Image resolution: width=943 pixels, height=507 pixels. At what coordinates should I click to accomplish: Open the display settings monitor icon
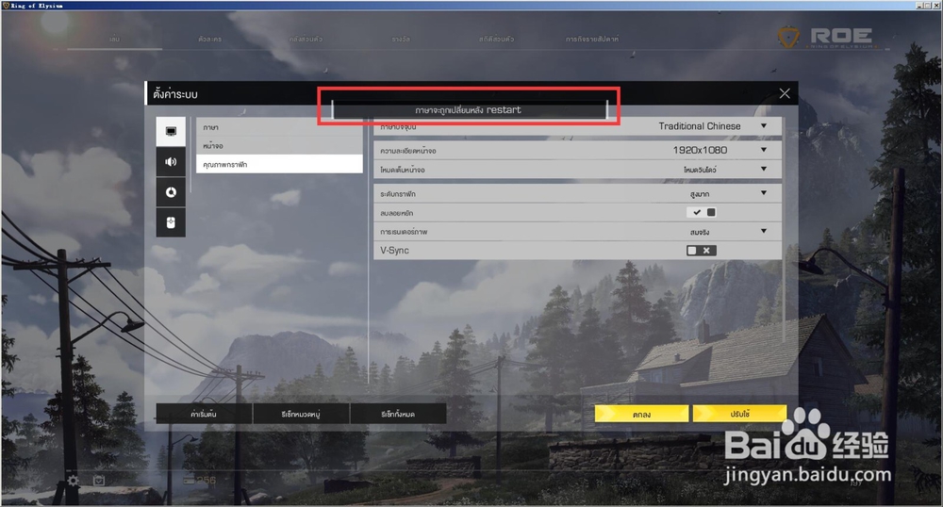[x=171, y=132]
